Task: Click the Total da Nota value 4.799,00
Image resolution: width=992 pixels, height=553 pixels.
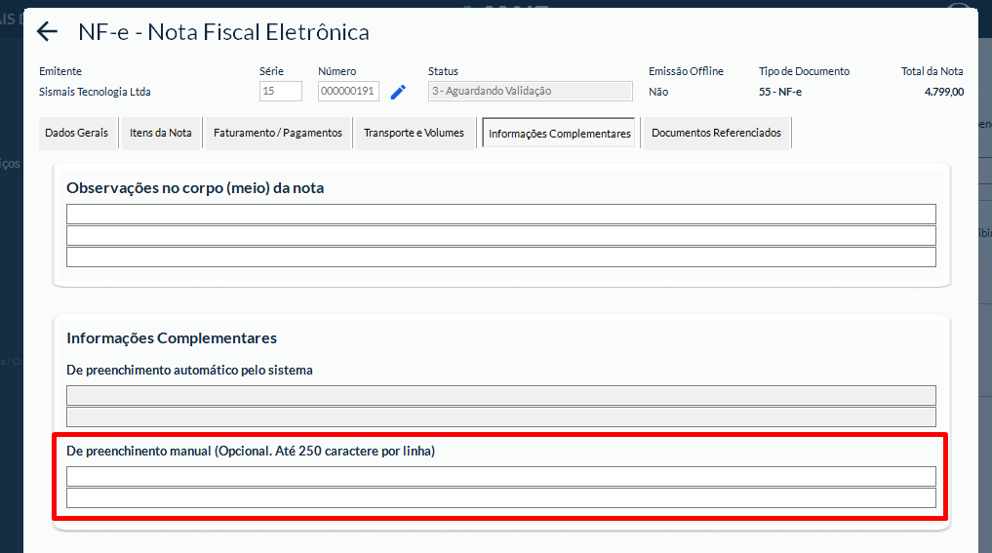Action: tap(943, 92)
